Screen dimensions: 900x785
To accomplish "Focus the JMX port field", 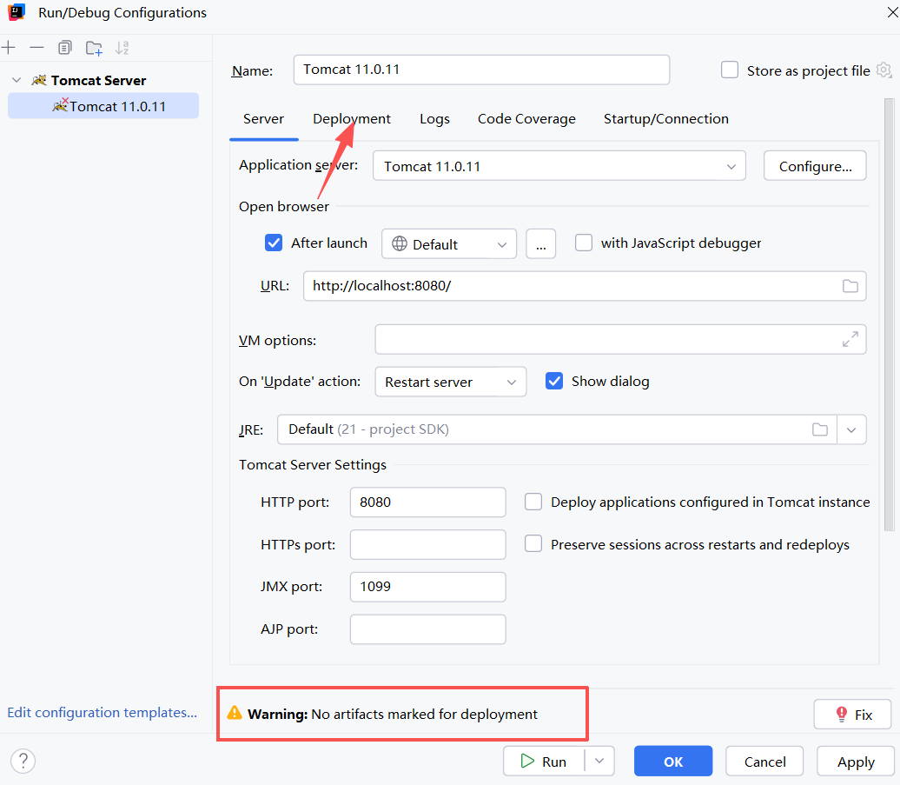I will coord(427,586).
